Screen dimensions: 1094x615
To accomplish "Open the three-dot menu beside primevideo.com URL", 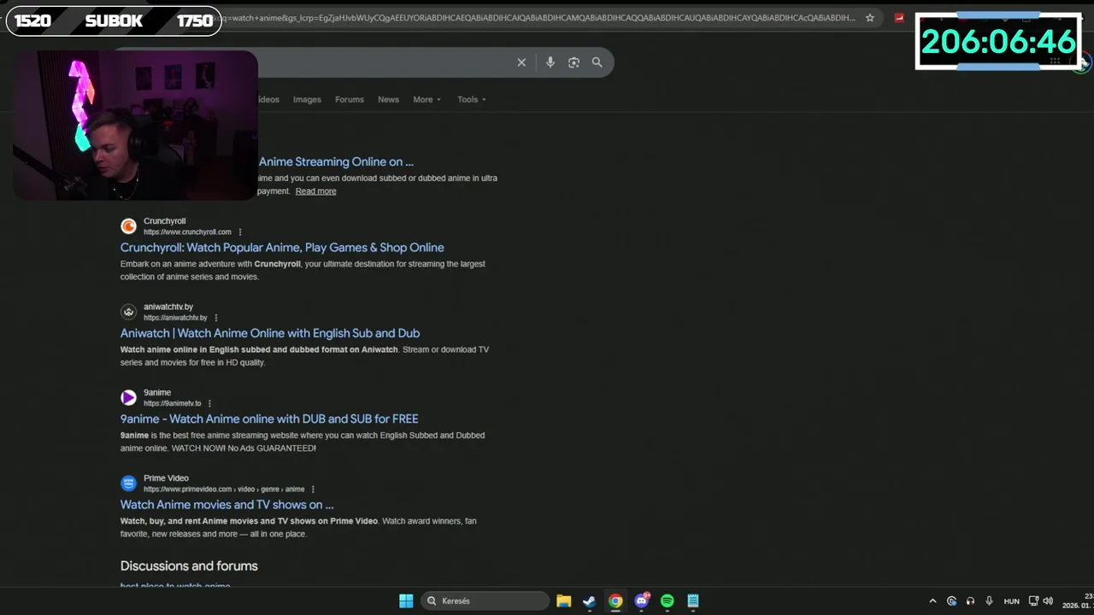I will pyautogui.click(x=313, y=489).
